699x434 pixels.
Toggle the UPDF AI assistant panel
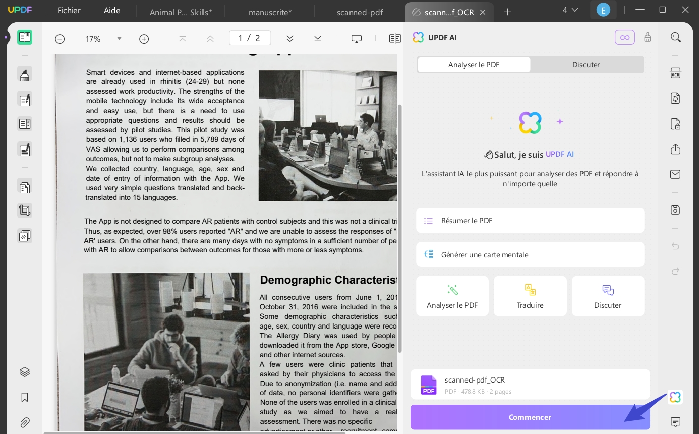click(675, 397)
